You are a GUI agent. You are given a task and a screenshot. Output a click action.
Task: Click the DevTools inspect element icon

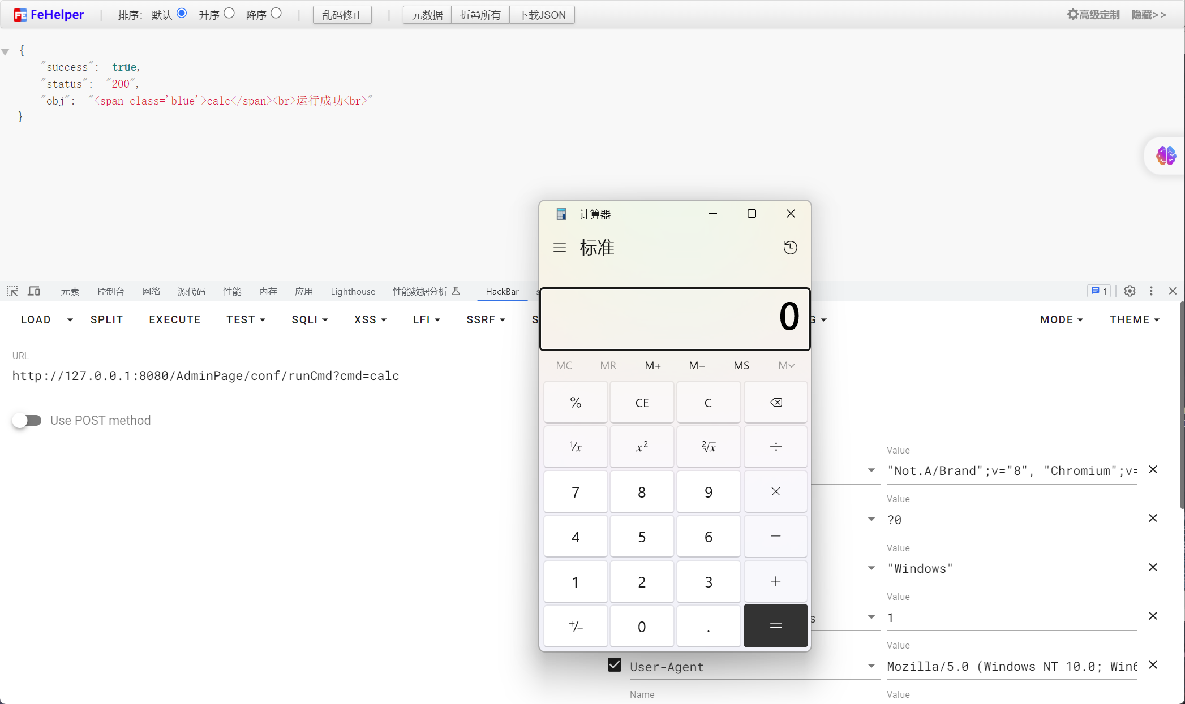pyautogui.click(x=12, y=291)
